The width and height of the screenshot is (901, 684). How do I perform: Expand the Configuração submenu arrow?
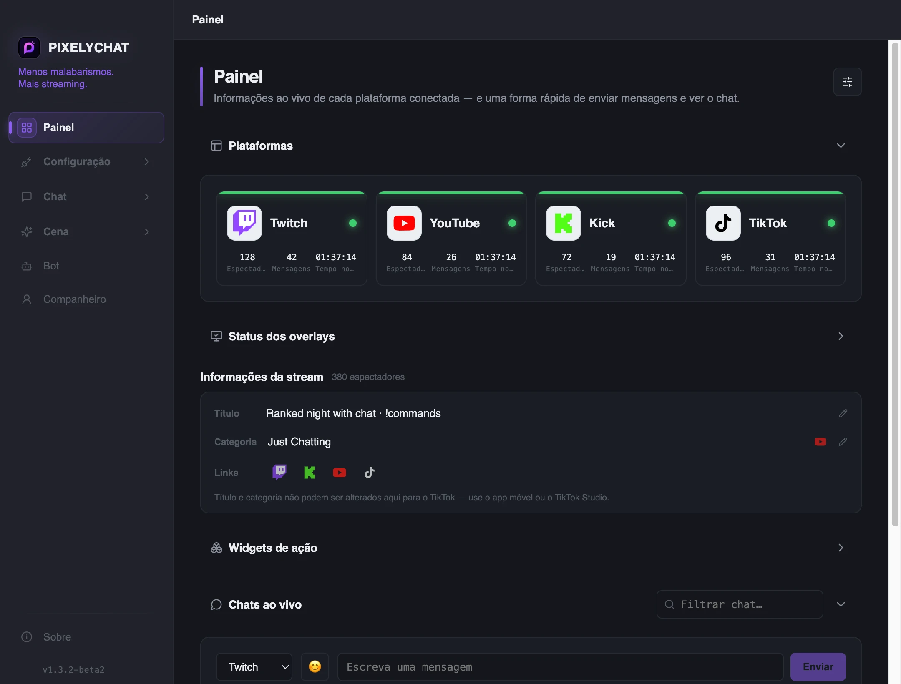[147, 162]
